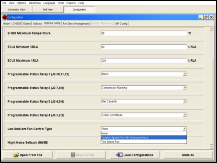The image size is (217, 163).
Task: Open the Model configuration tab
Action: (x=7, y=23)
